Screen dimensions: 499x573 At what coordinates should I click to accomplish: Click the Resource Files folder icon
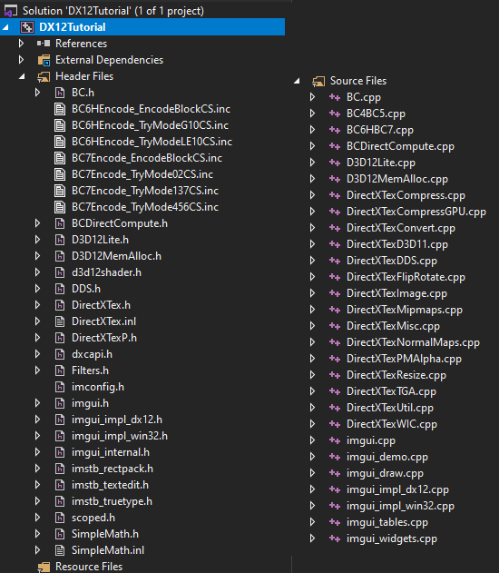click(x=44, y=567)
